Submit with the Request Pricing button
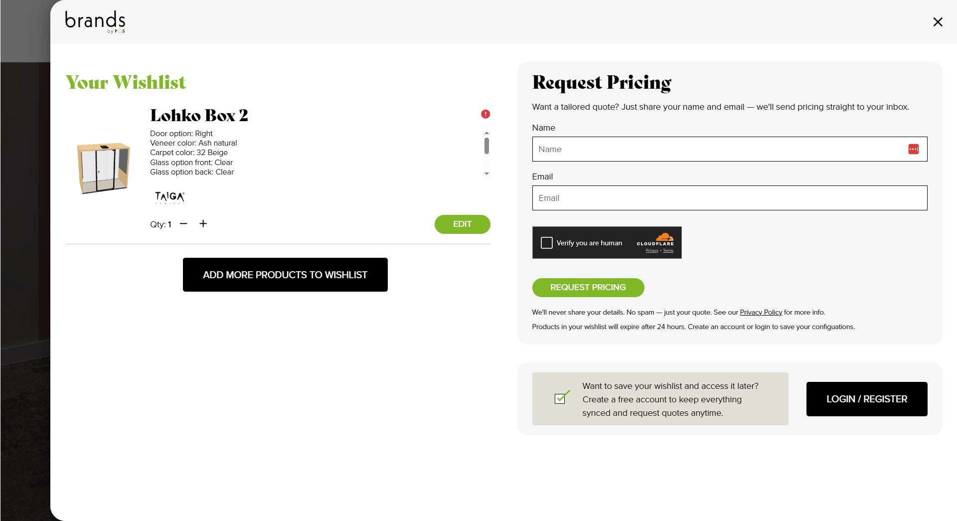The height and width of the screenshot is (521, 957). point(588,288)
